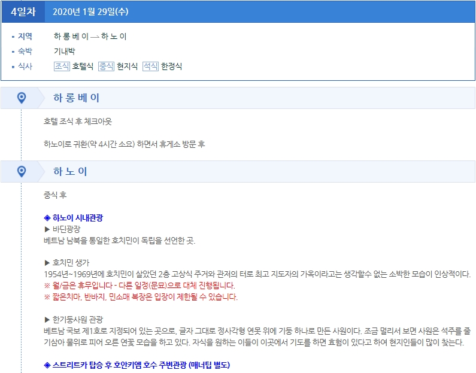Click the 한정식 dinner text
The image size is (476, 373).
coord(171,66)
